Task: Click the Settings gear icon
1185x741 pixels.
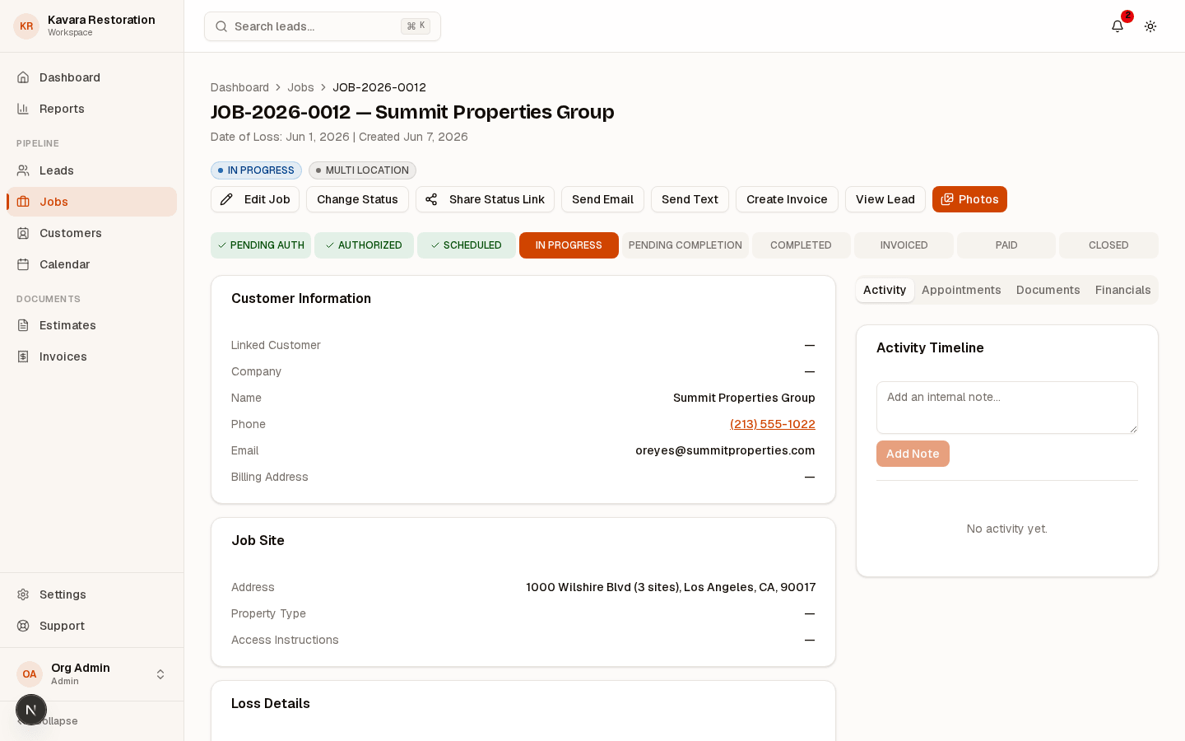Action: coord(23,594)
